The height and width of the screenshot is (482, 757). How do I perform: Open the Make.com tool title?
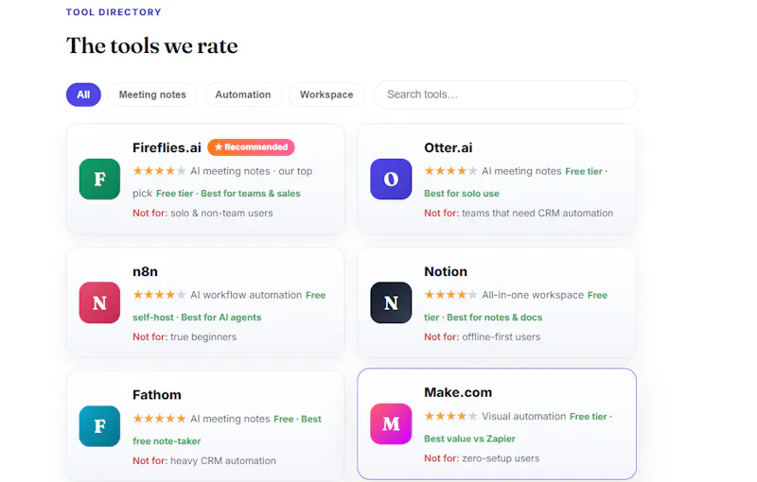(458, 392)
